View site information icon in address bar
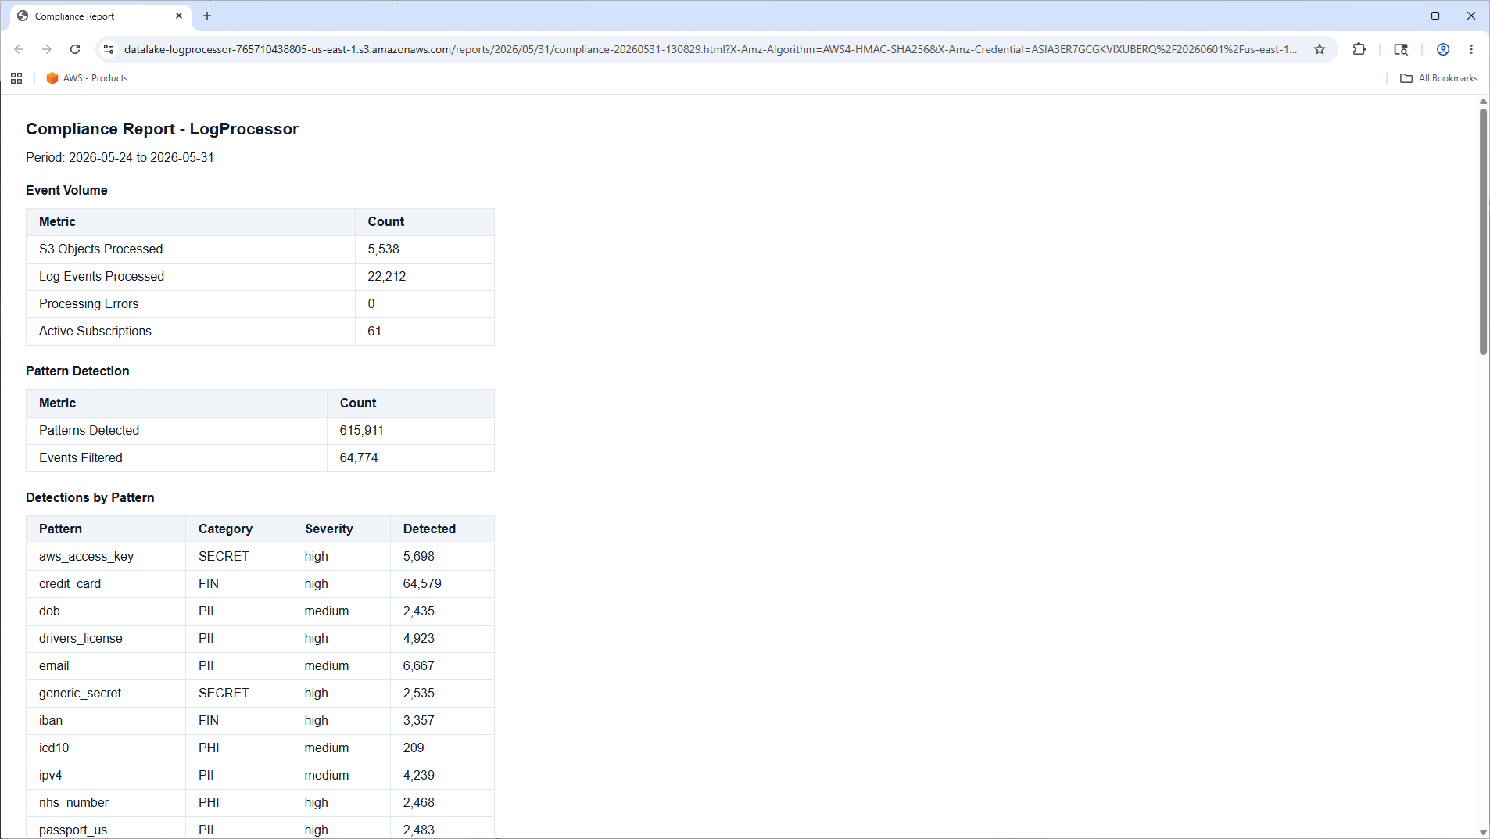The image size is (1490, 839). click(109, 49)
